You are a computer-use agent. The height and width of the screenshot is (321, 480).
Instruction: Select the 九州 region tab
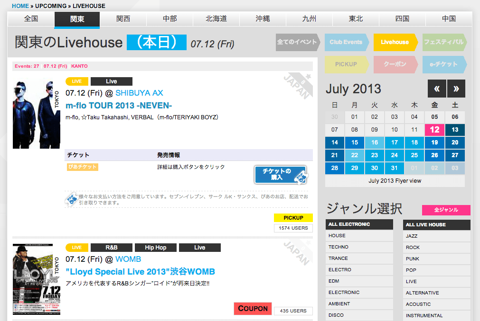click(x=309, y=19)
